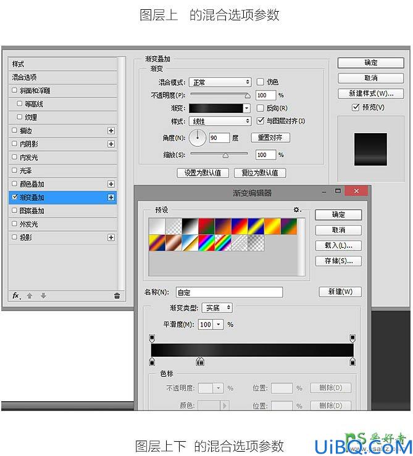Click the 重置对齐 button
This screenshot has height=456, width=413.
coord(270,137)
